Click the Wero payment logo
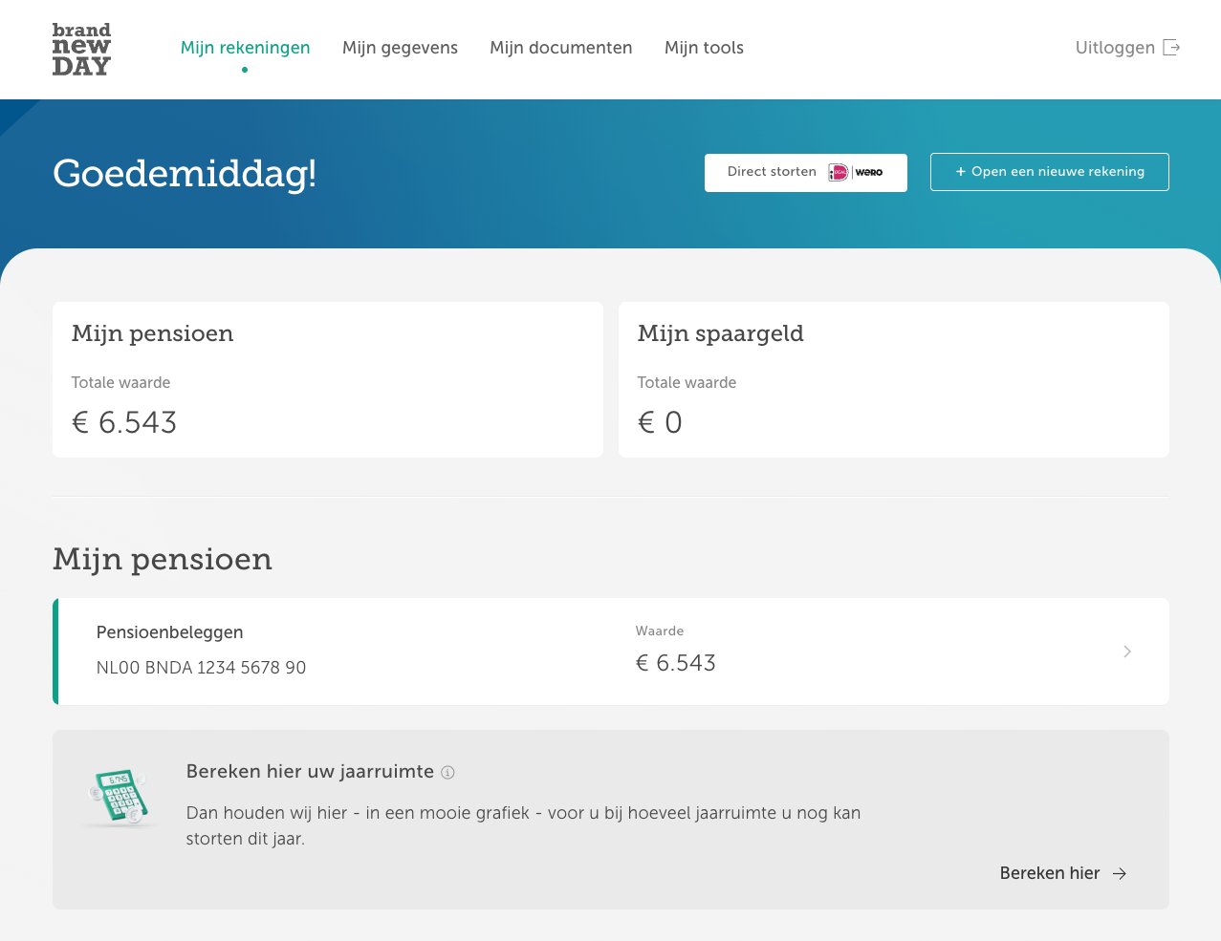This screenshot has width=1221, height=941. (869, 173)
